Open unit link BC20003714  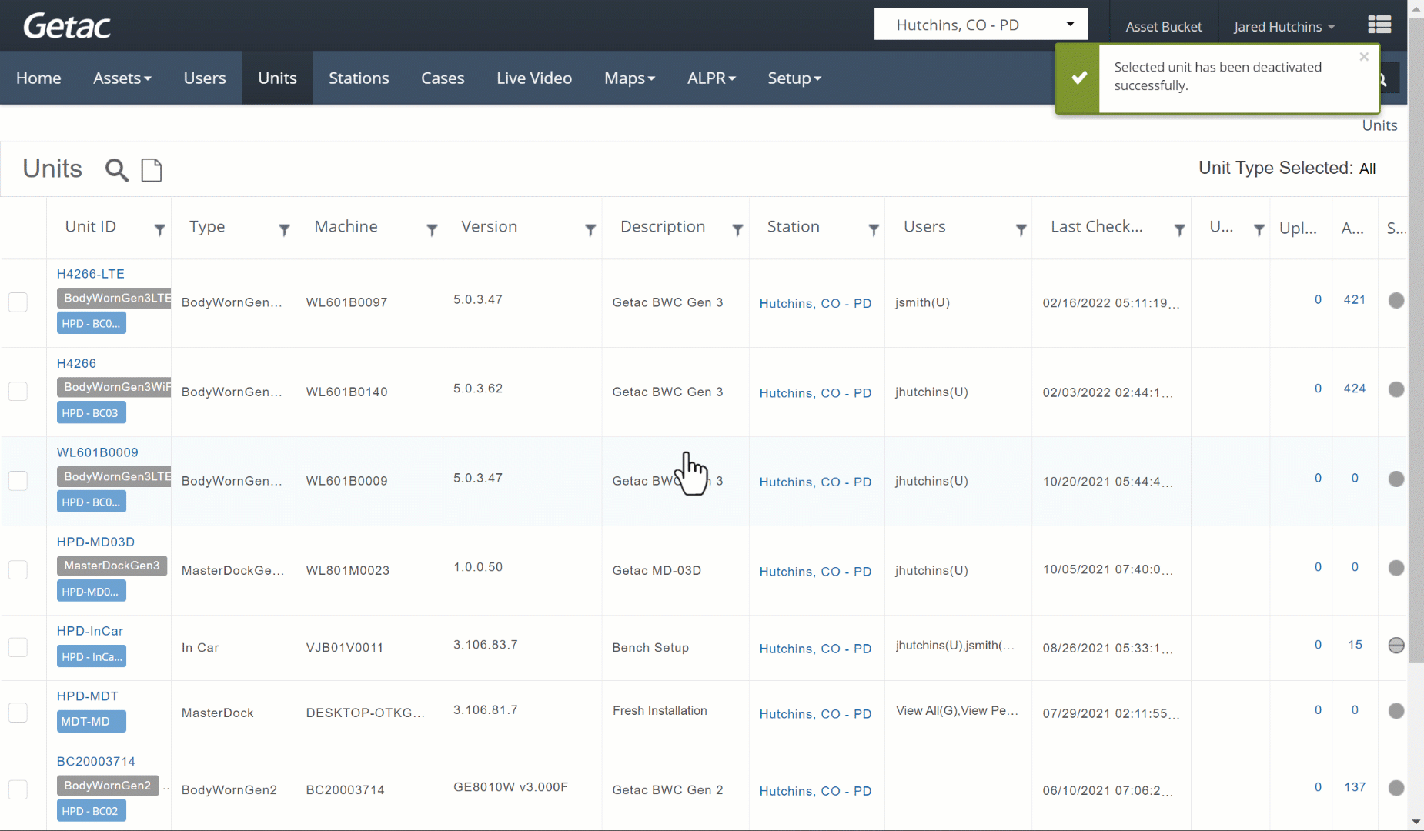tap(96, 761)
